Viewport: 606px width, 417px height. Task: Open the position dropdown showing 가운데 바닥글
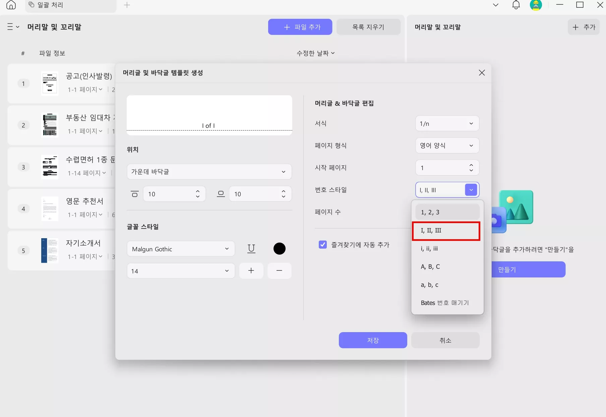click(209, 171)
